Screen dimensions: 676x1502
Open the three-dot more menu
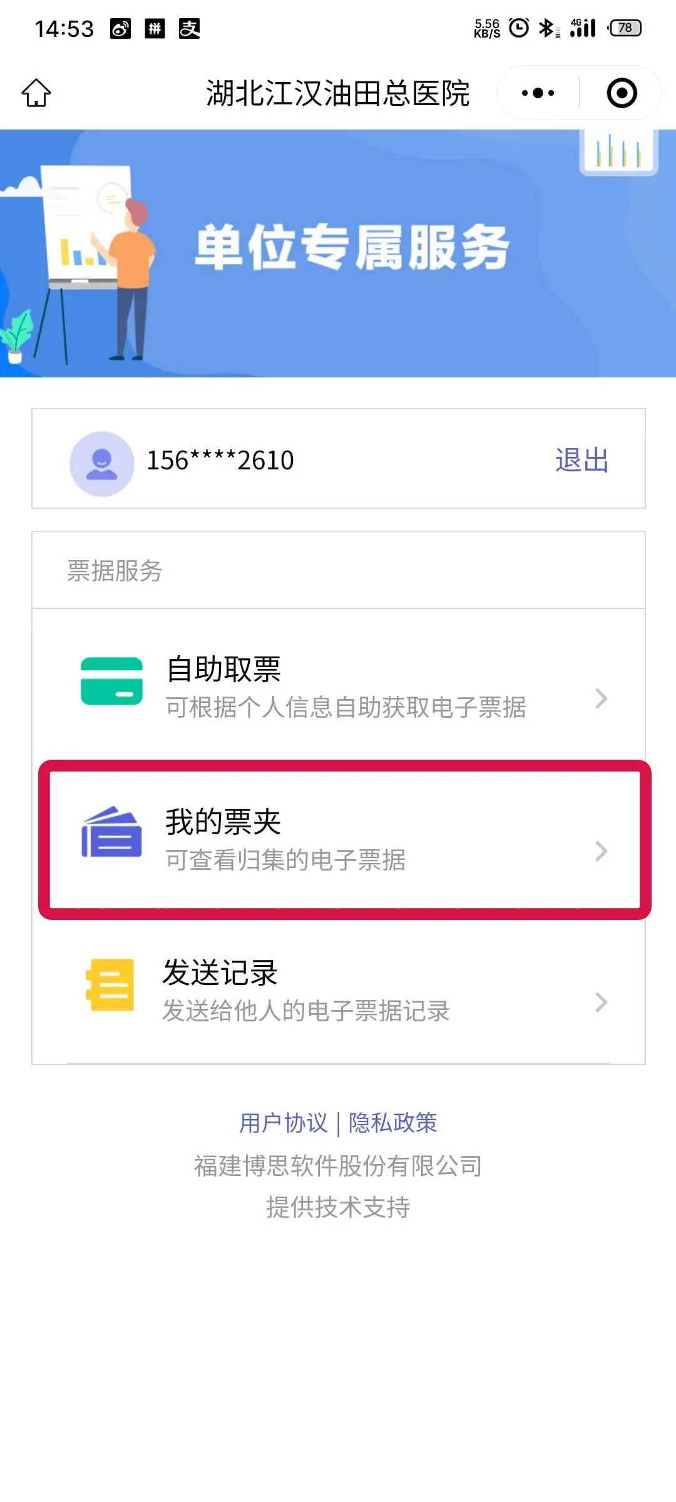[x=538, y=93]
